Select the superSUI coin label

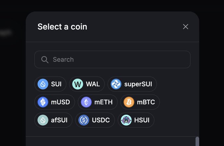[138, 84]
